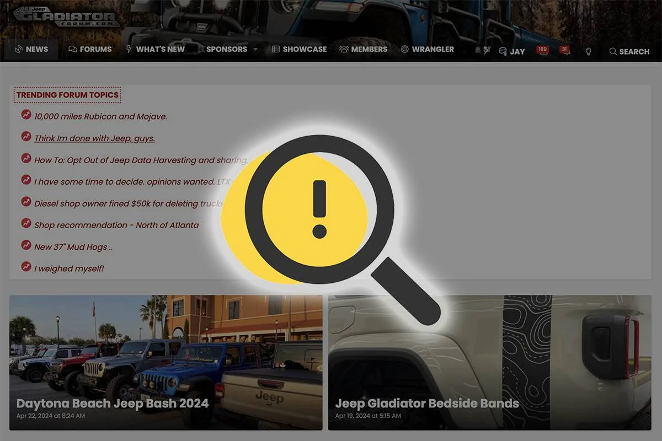Open 'Shop recommendation - North of Atlanta' topic
Screen dimensions: 662x441
click(116, 225)
